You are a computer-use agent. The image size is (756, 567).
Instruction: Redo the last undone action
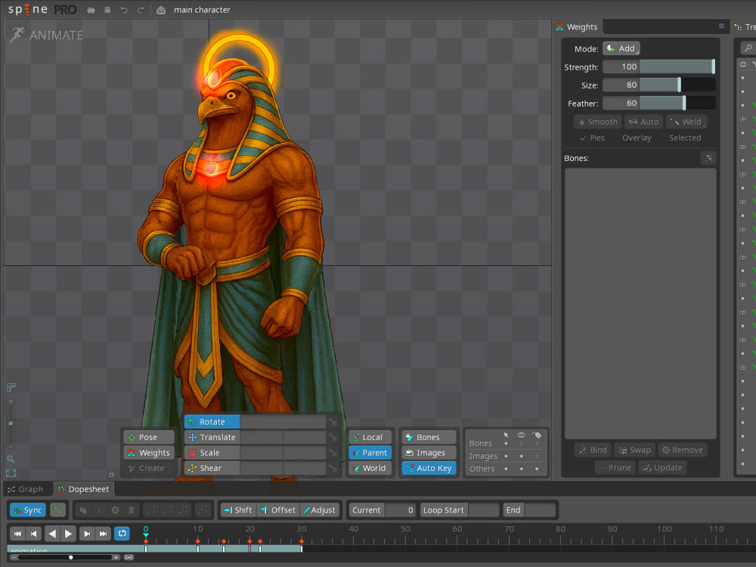pos(141,10)
